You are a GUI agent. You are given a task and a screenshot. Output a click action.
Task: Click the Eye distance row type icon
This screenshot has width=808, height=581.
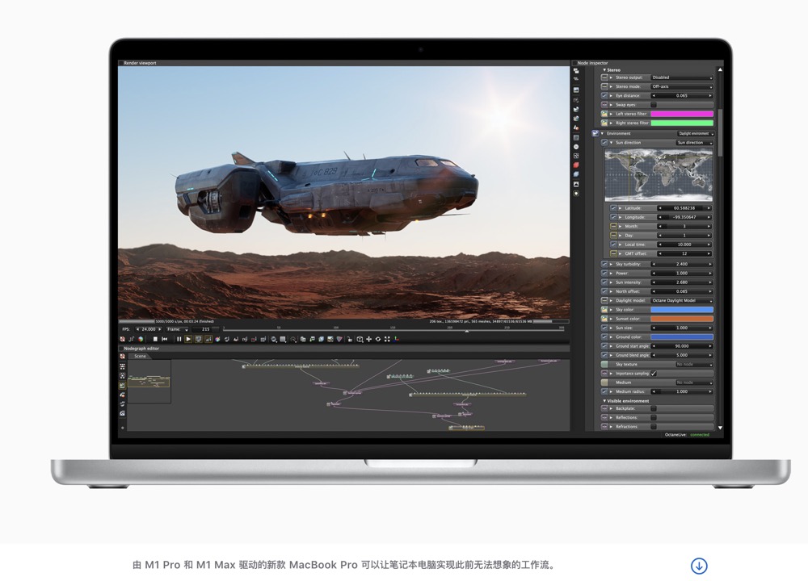click(x=604, y=96)
